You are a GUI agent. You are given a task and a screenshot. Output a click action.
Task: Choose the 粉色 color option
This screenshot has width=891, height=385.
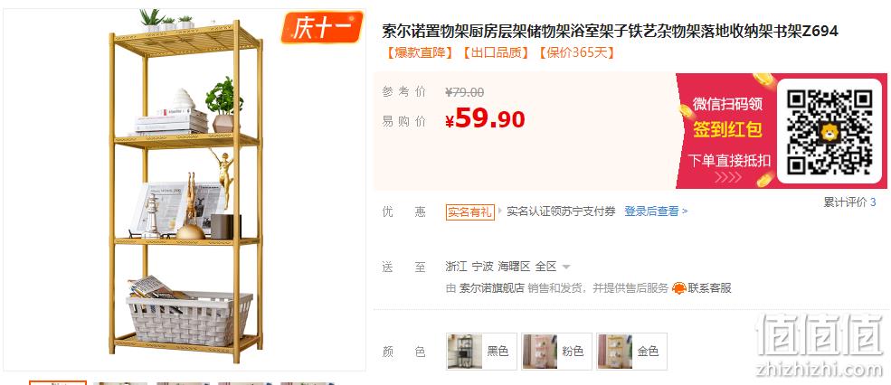(556, 352)
